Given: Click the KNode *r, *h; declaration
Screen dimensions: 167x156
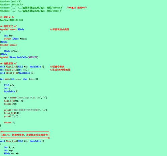Looking at the screenshot, I should click(12, 154).
